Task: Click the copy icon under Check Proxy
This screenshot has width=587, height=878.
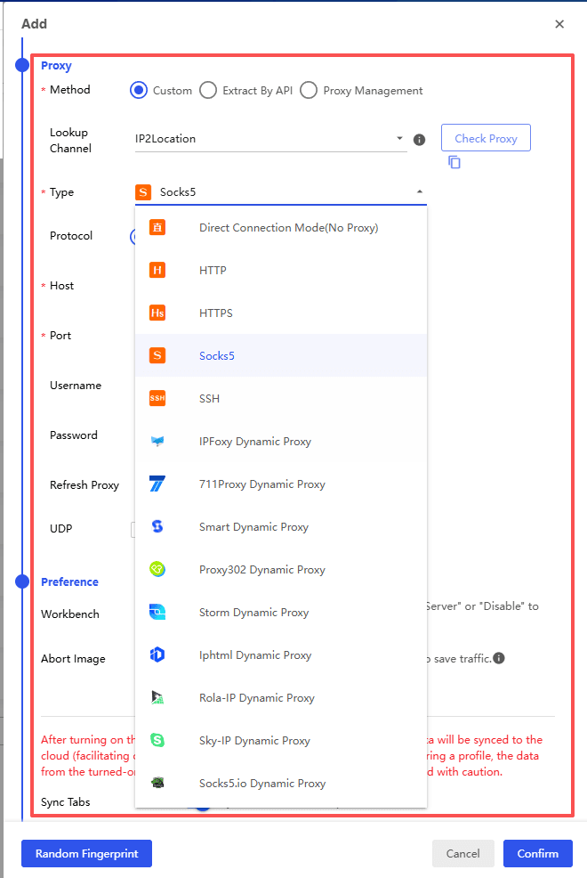Action: pos(454,162)
